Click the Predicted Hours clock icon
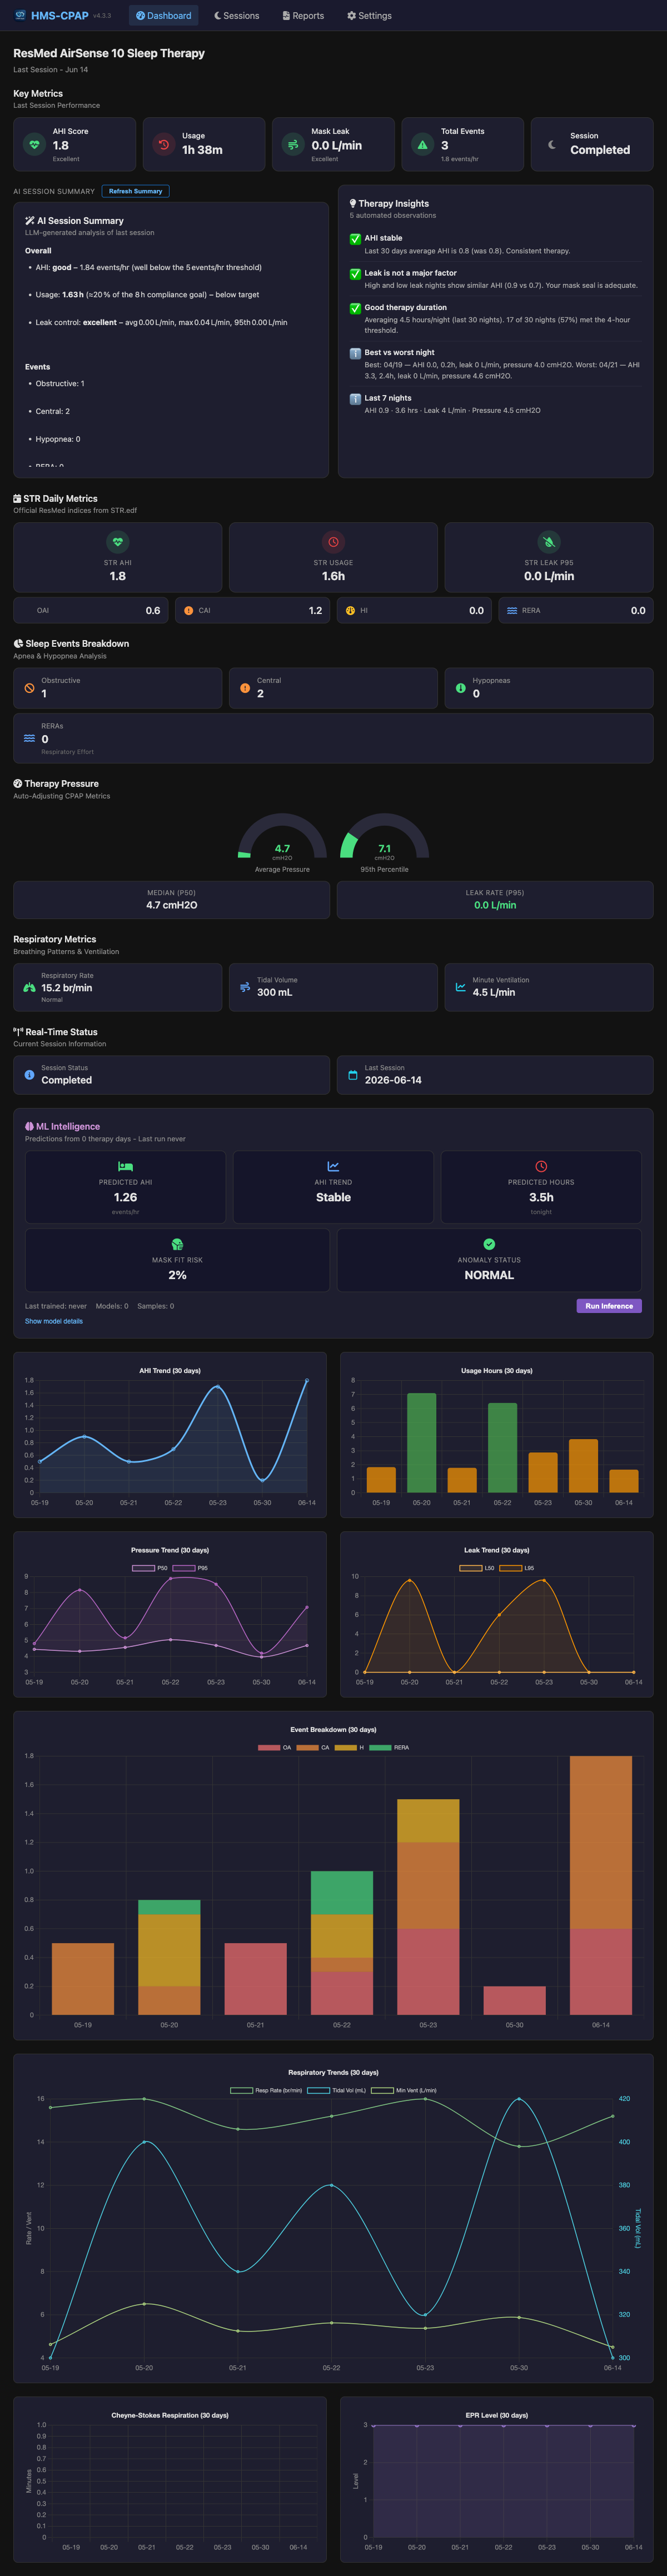667x2576 pixels. (541, 1166)
